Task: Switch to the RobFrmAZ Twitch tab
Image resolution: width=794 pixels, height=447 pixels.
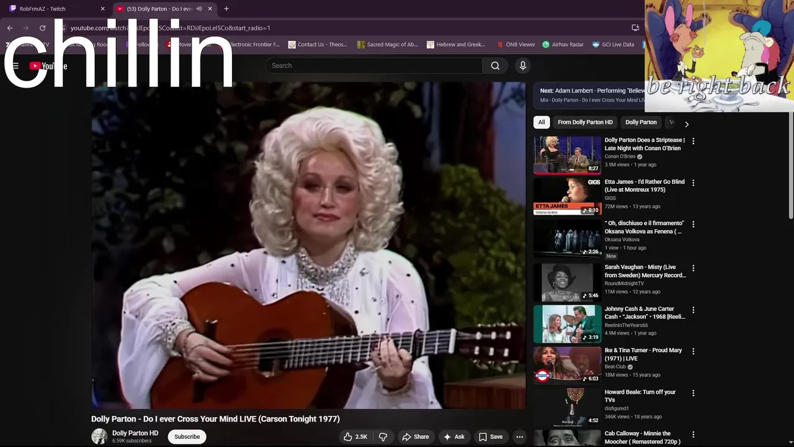Action: pyautogui.click(x=56, y=9)
